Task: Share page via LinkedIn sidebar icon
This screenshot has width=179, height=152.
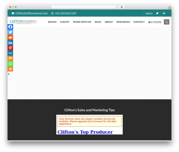Action: [x=10, y=43]
